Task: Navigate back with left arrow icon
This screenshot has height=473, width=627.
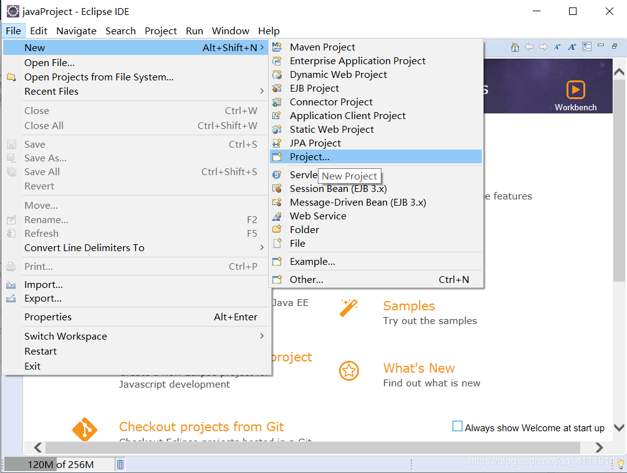Action: (x=529, y=47)
